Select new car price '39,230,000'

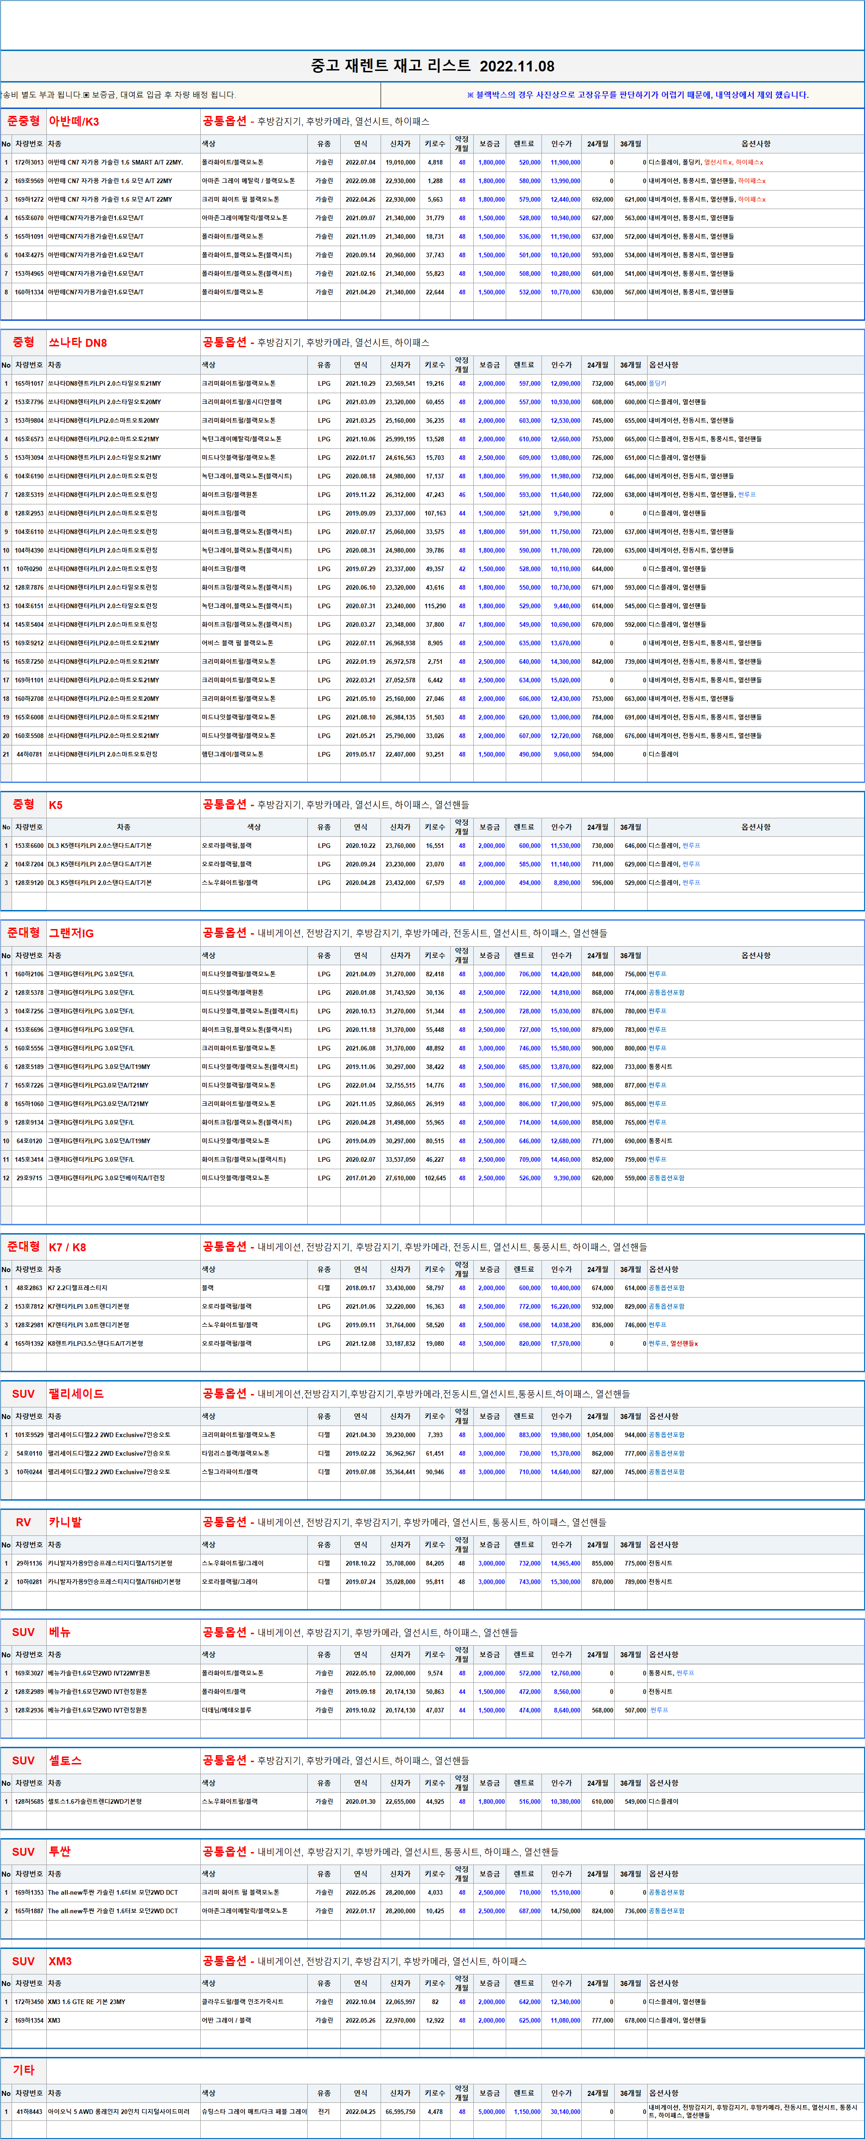click(400, 1435)
